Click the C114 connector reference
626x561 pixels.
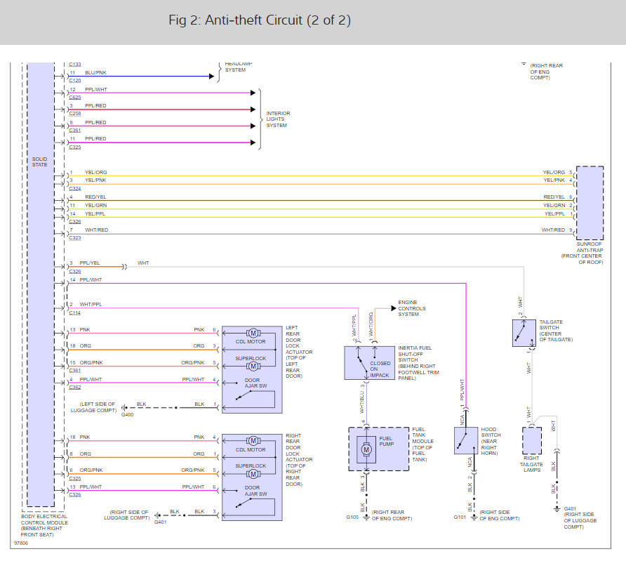(x=75, y=312)
